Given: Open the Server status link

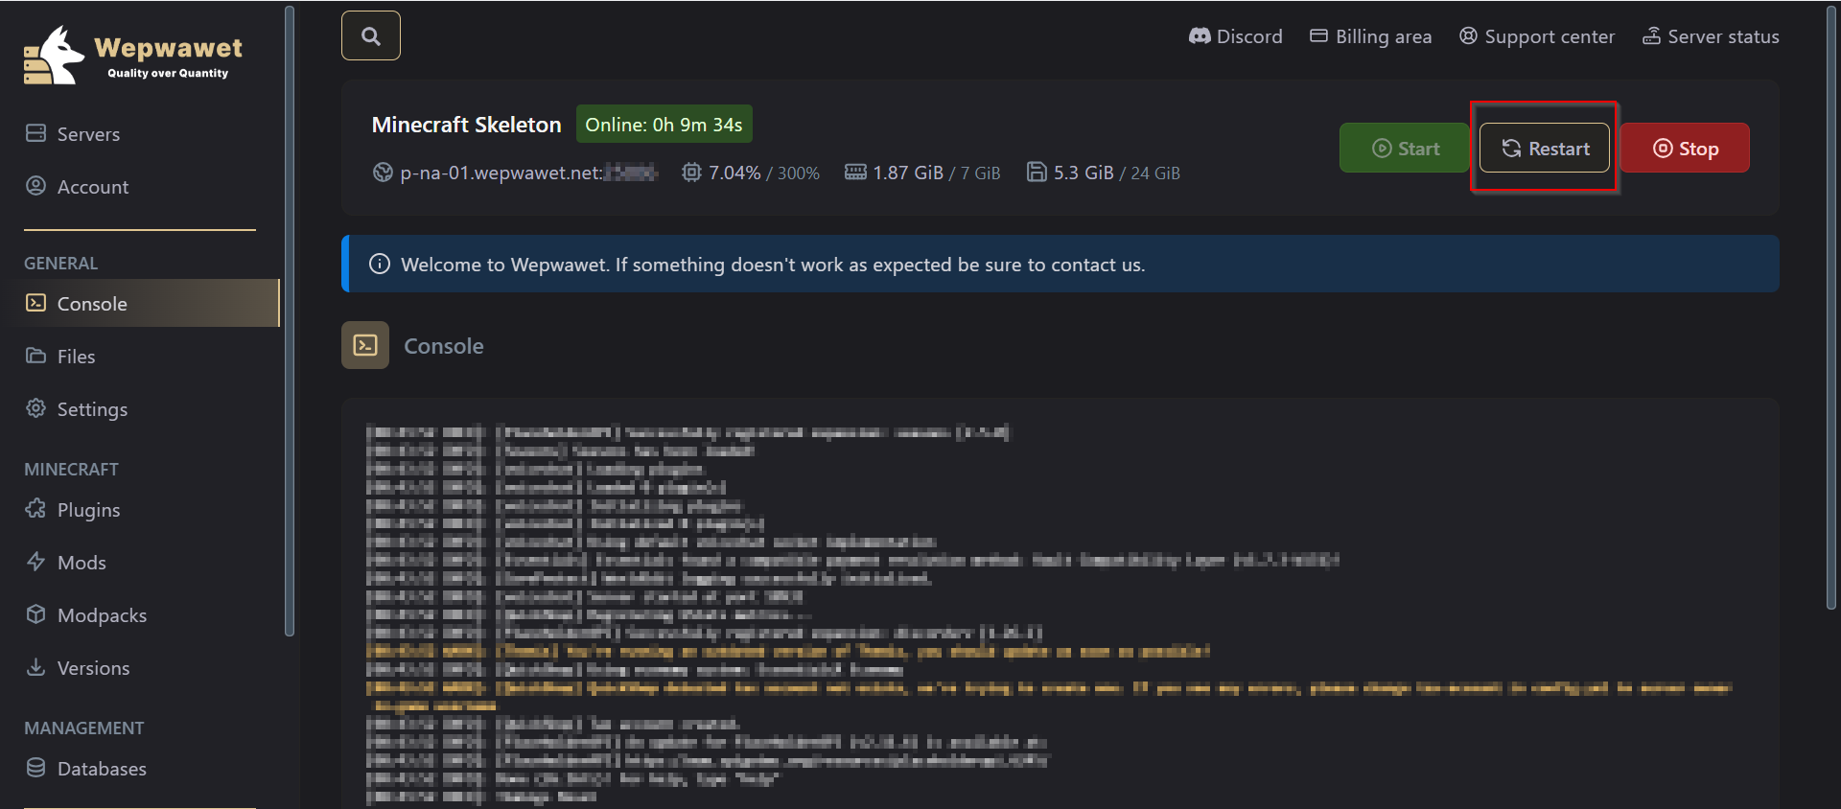Looking at the screenshot, I should (1711, 36).
